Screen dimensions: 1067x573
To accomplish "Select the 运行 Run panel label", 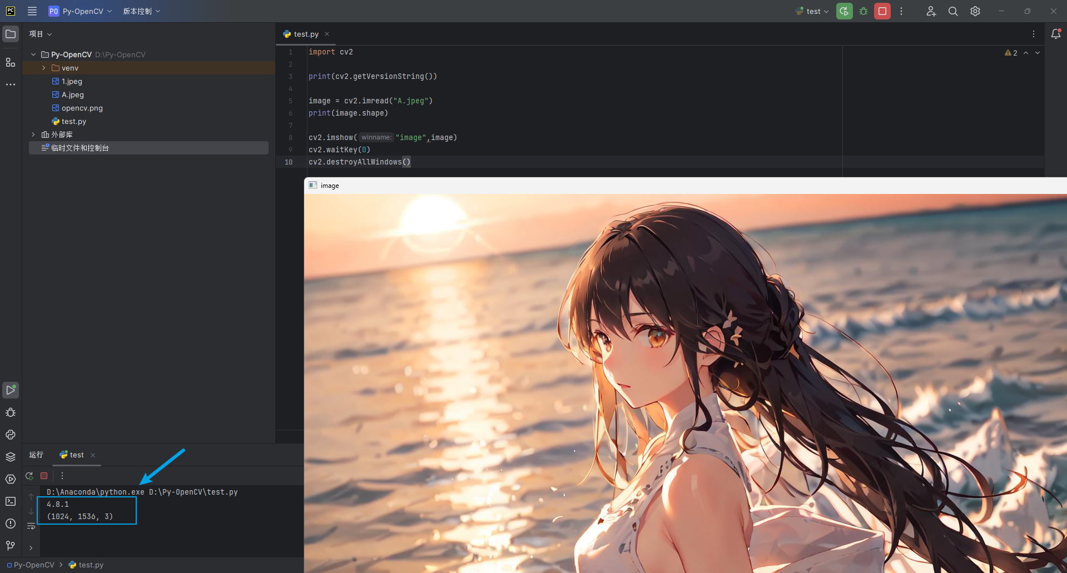I will click(x=36, y=455).
